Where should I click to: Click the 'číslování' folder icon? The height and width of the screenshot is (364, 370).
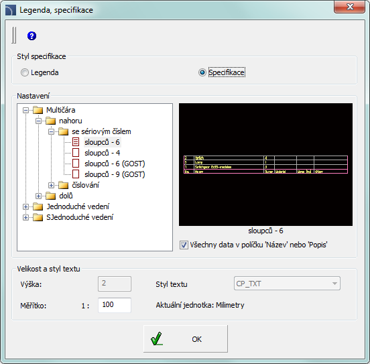63,185
